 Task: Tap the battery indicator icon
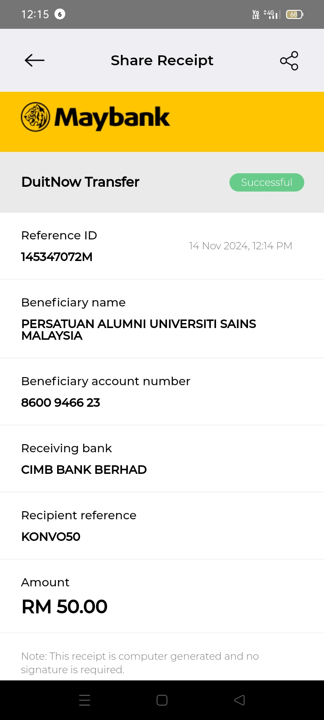click(x=294, y=14)
